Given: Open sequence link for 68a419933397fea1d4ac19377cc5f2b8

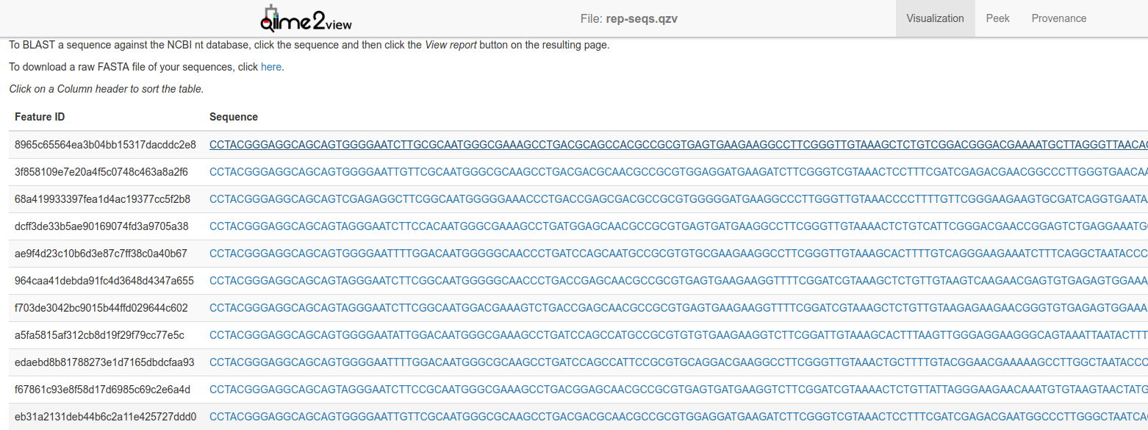Looking at the screenshot, I should [678, 199].
